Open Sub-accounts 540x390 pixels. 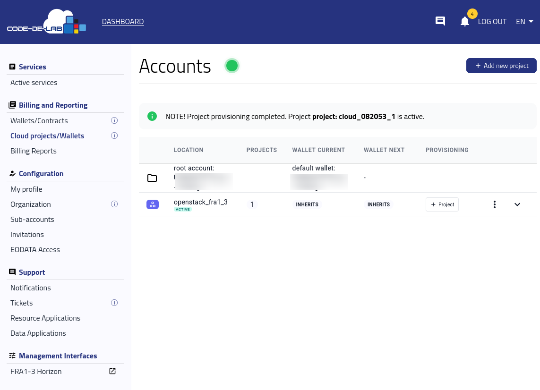point(33,220)
